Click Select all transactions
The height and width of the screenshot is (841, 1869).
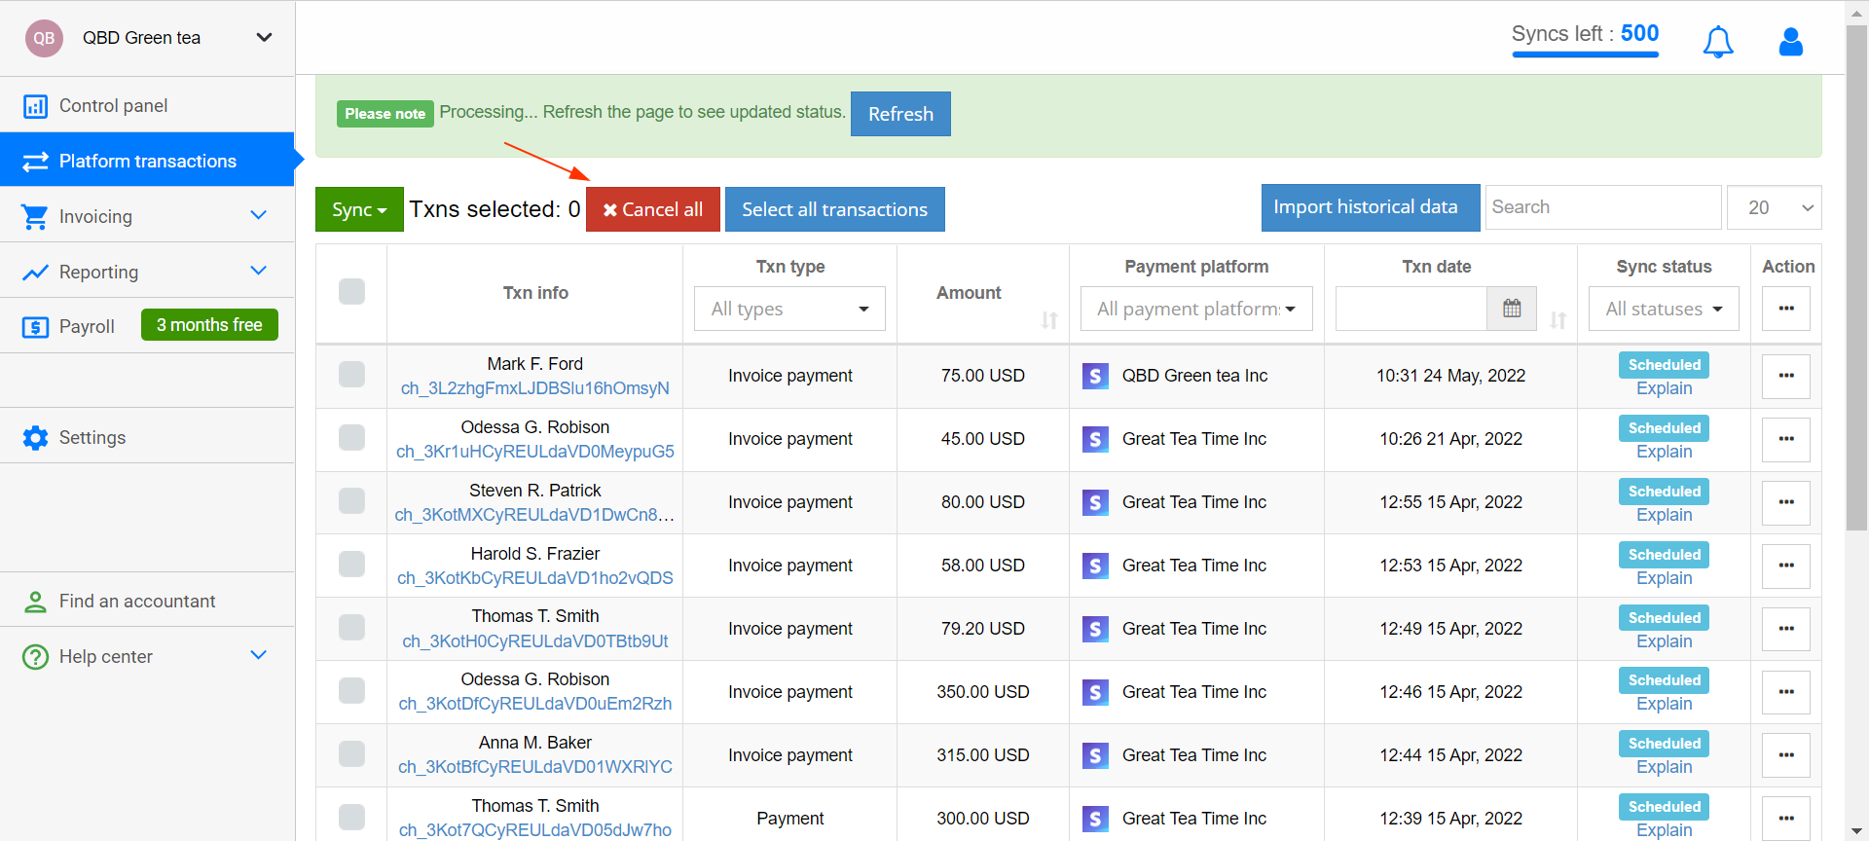(834, 209)
